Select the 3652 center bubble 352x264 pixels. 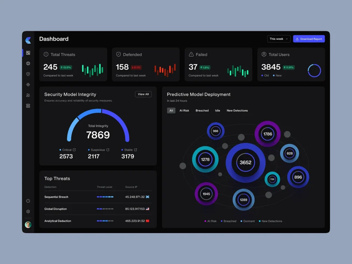[x=245, y=163]
